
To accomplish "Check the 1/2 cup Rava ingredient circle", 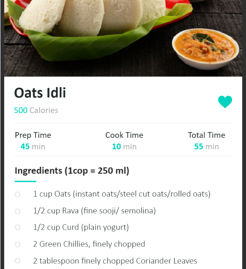I will [x=17, y=212].
